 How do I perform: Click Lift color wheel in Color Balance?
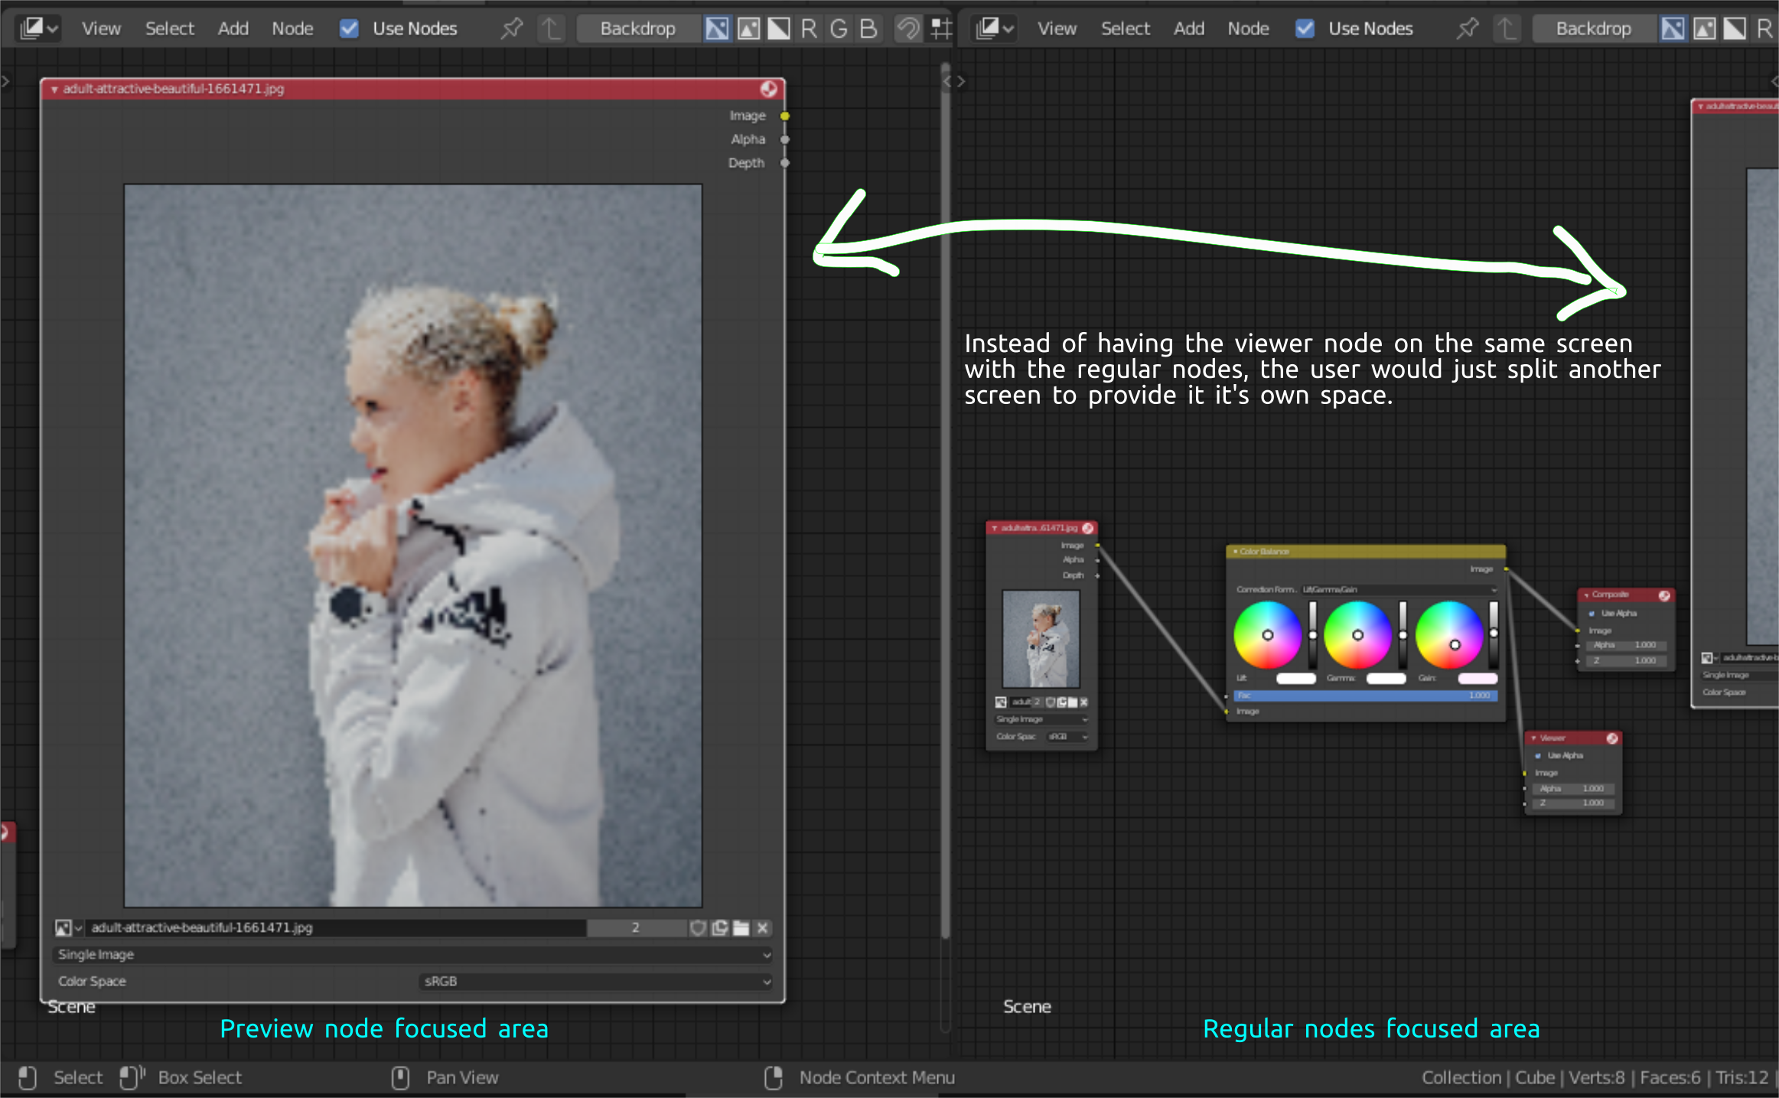coord(1267,635)
